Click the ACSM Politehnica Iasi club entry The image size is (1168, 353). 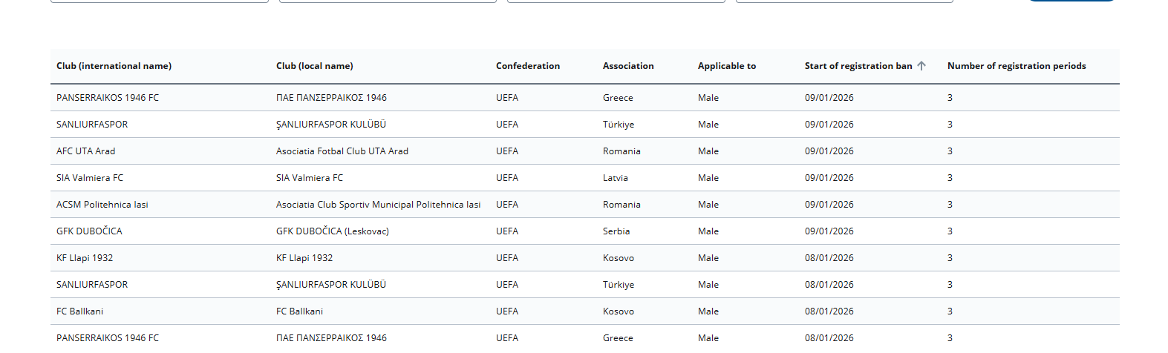pos(102,205)
